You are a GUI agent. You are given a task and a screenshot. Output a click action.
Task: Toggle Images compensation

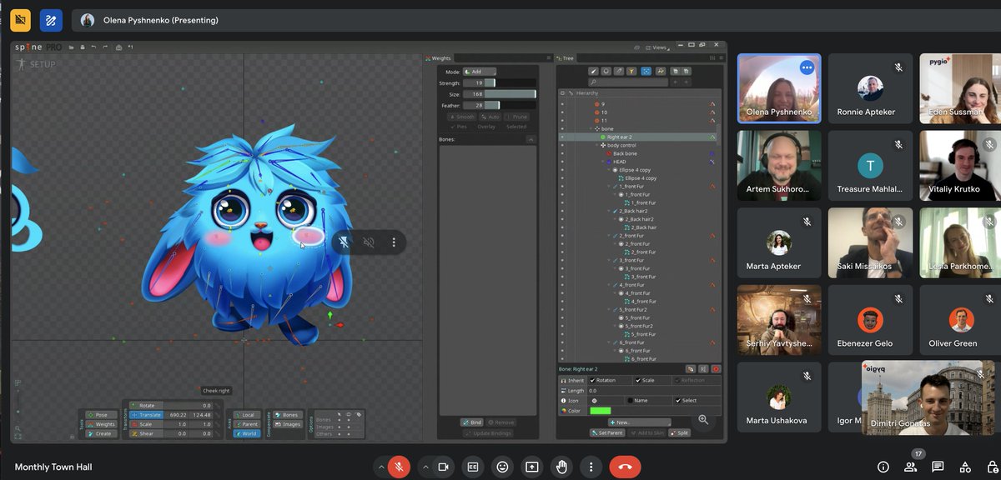tap(289, 424)
